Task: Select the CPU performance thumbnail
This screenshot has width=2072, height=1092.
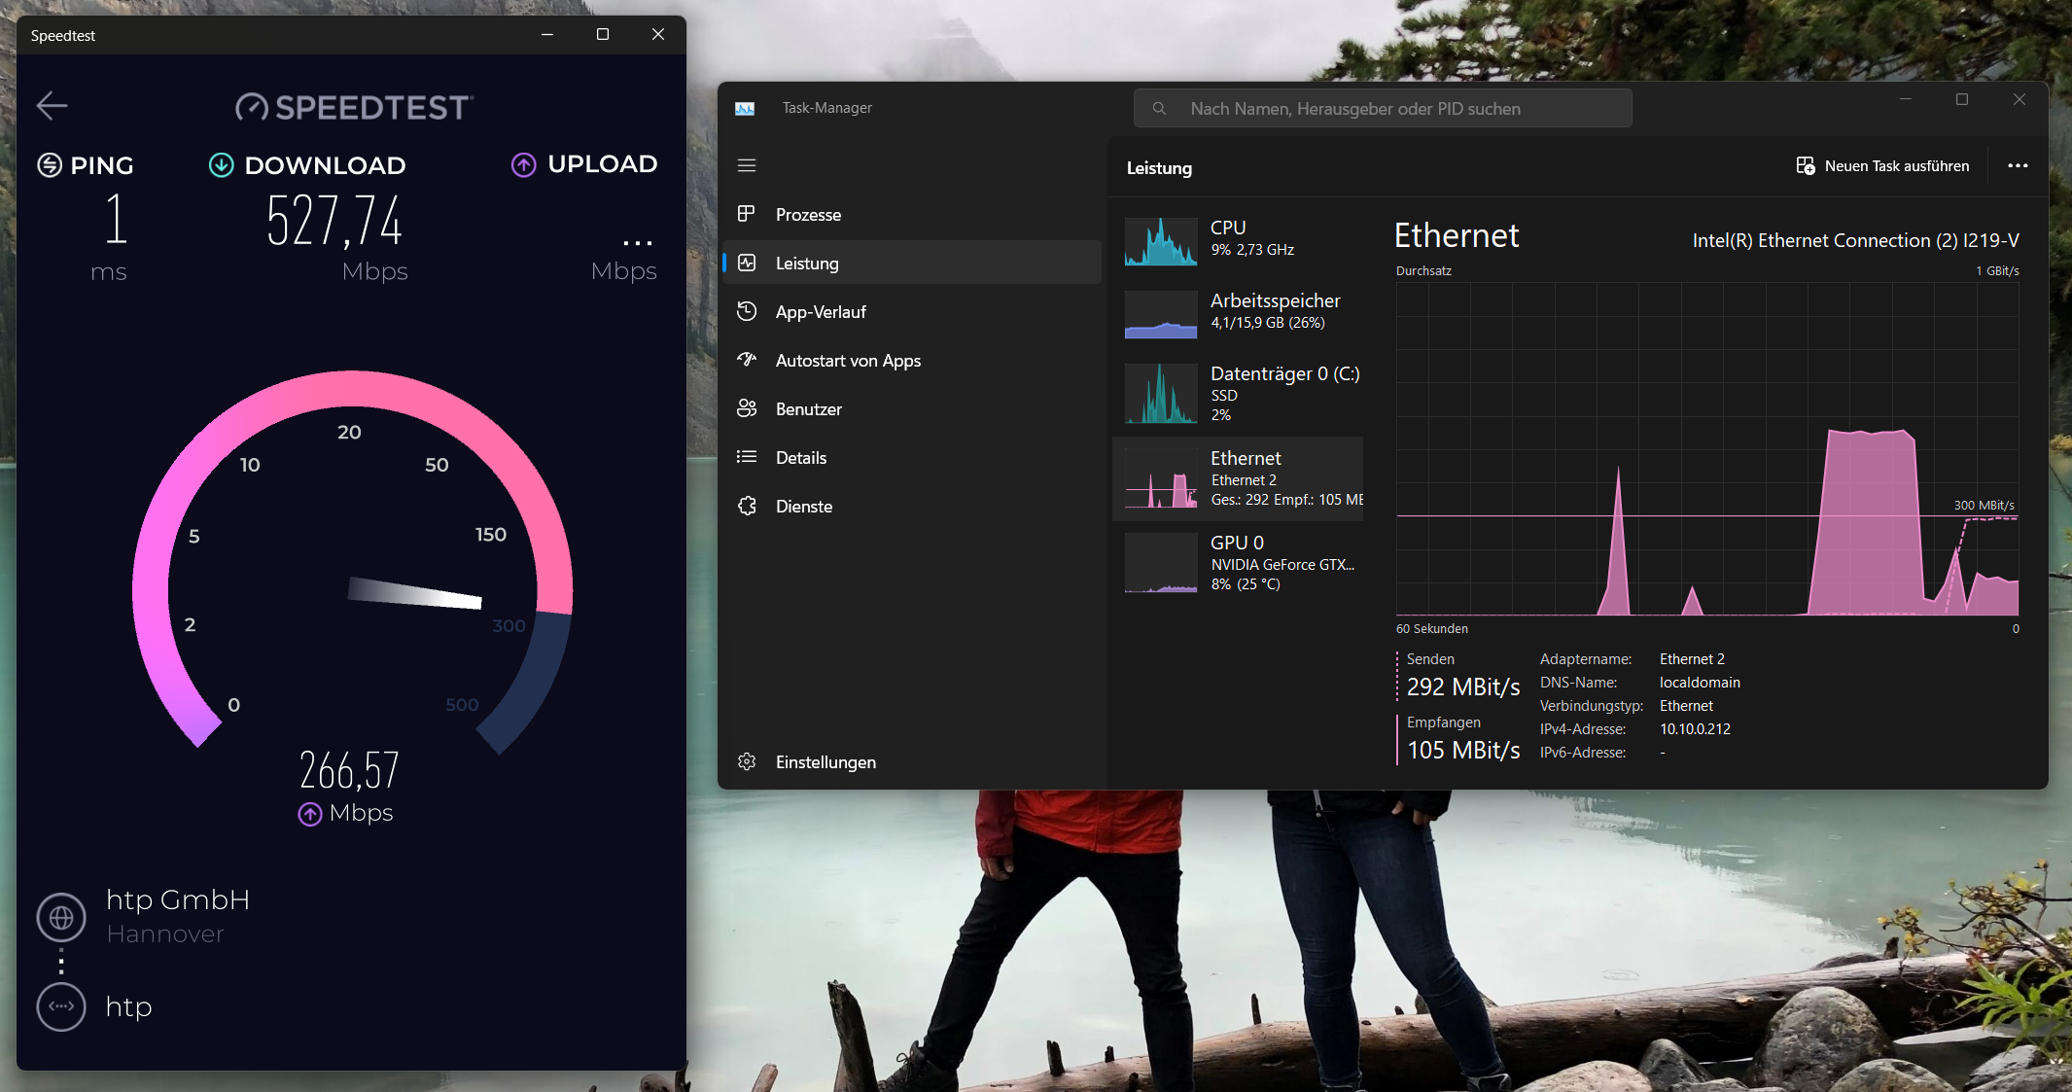Action: coord(1161,241)
